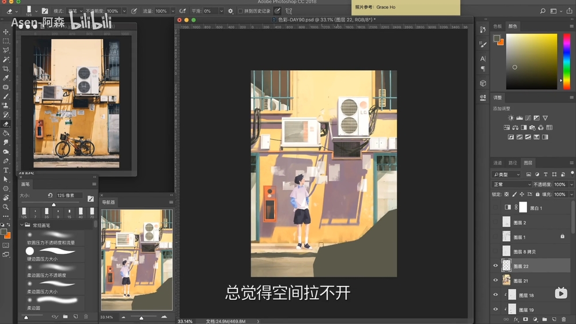Open smoothing options gear icon
Viewport: 576px width, 324px height.
(x=230, y=11)
